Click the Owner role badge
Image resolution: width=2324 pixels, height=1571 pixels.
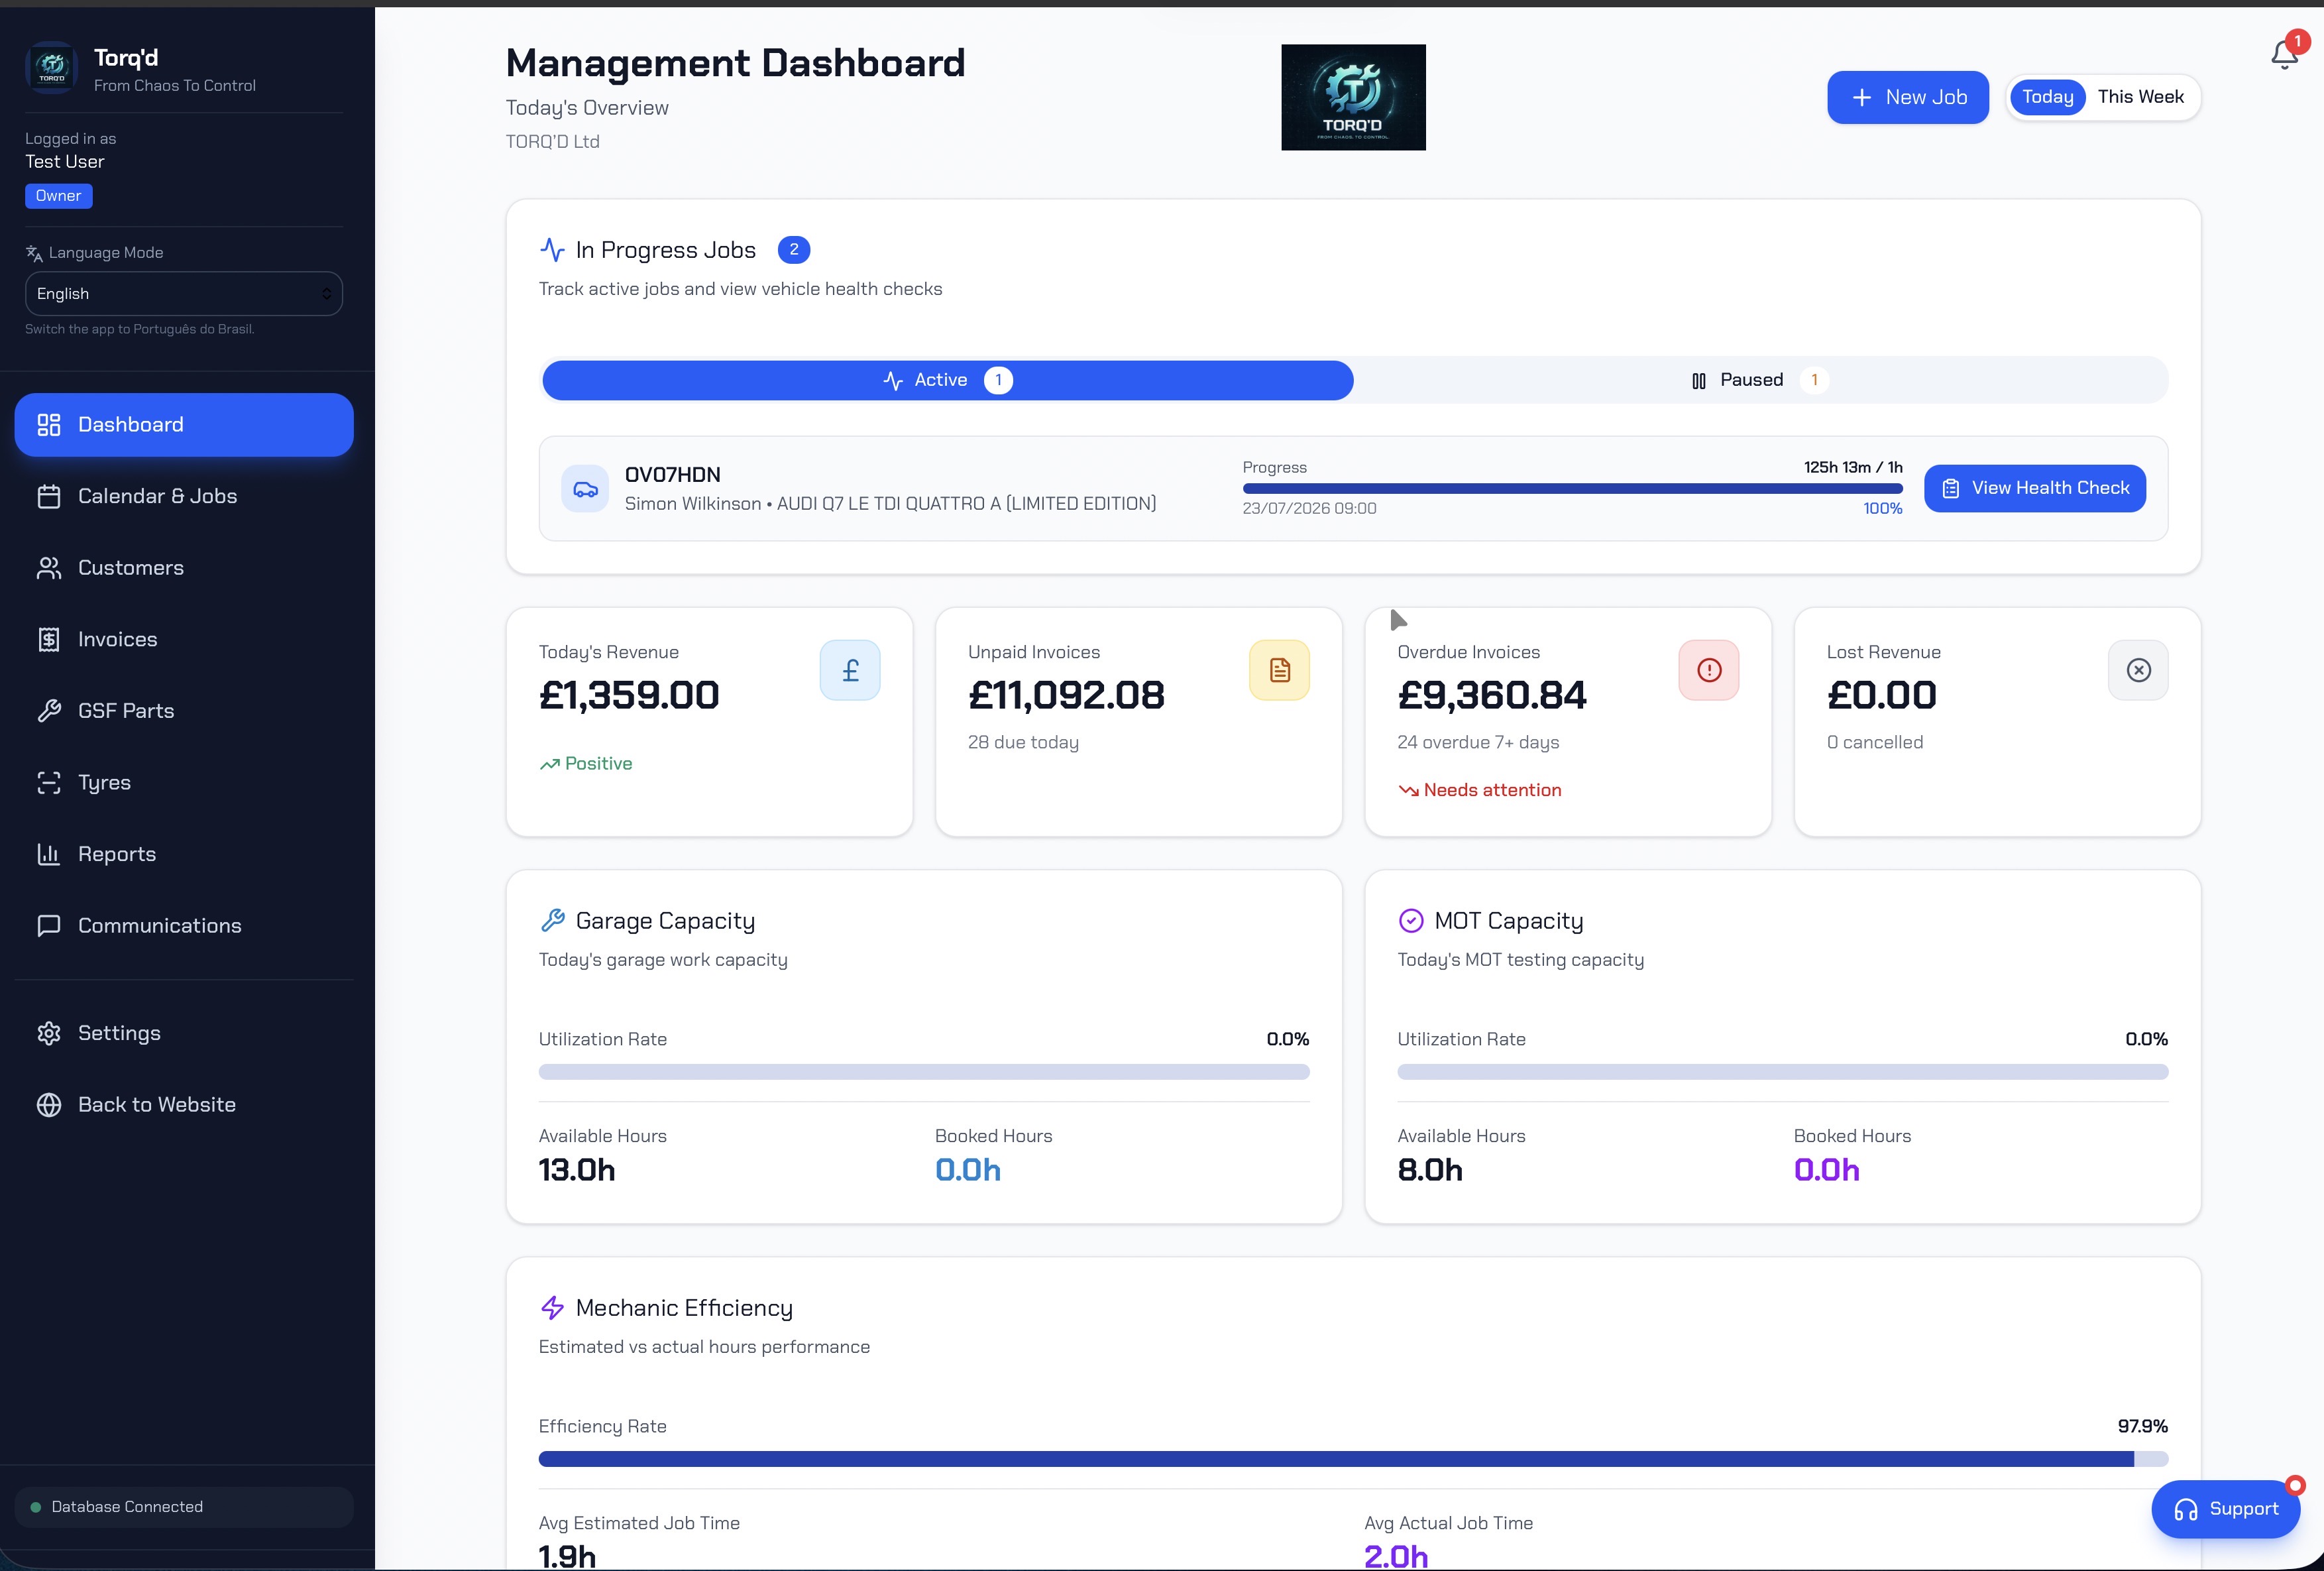[59, 196]
